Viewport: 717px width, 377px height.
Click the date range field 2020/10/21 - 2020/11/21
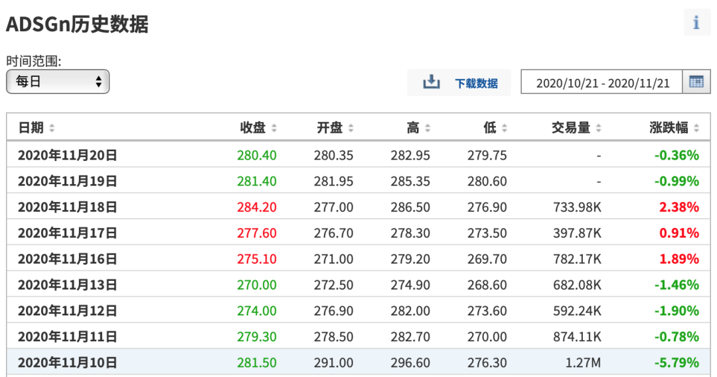tap(601, 83)
